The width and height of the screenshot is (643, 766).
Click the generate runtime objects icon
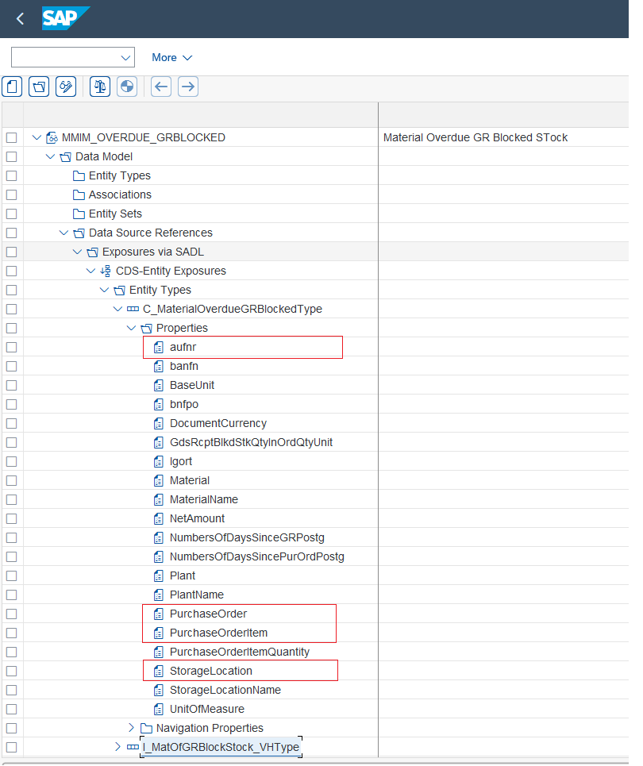(x=127, y=87)
